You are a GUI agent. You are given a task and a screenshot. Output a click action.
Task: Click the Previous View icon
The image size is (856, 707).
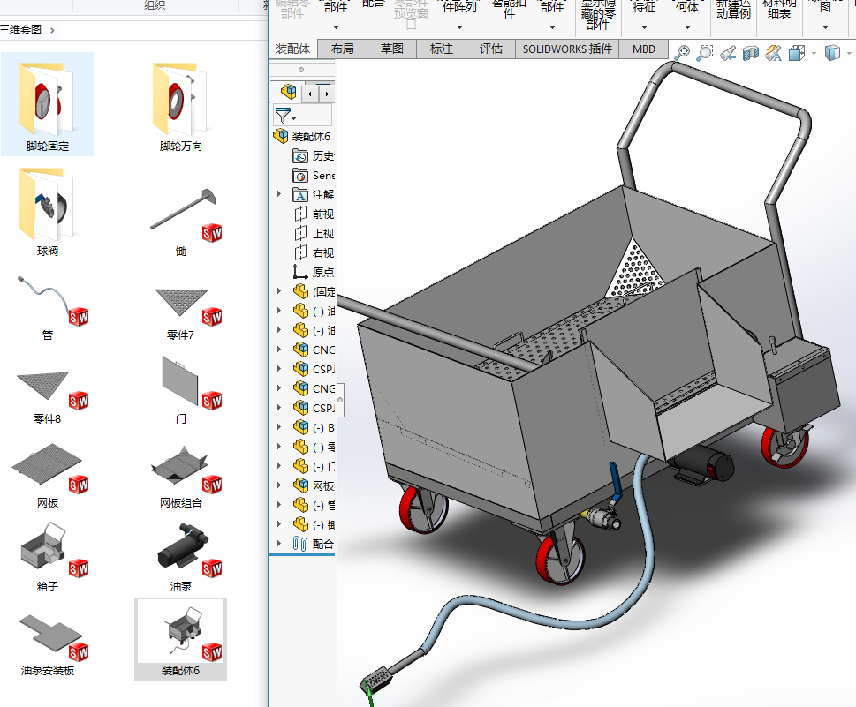pyautogui.click(x=727, y=54)
